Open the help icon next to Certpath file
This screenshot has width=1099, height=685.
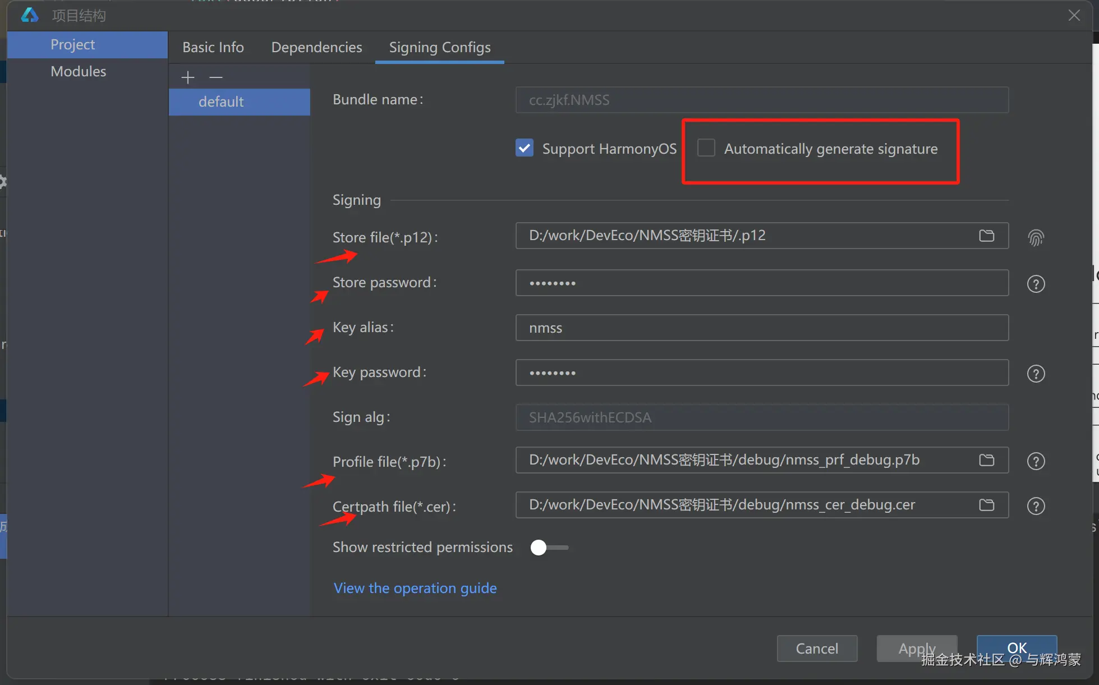[x=1036, y=506]
